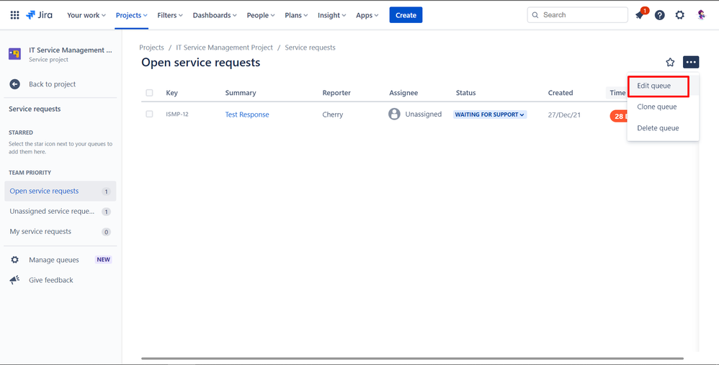The height and width of the screenshot is (365, 719).
Task: Sort by the Summary column header
Action: 241,93
